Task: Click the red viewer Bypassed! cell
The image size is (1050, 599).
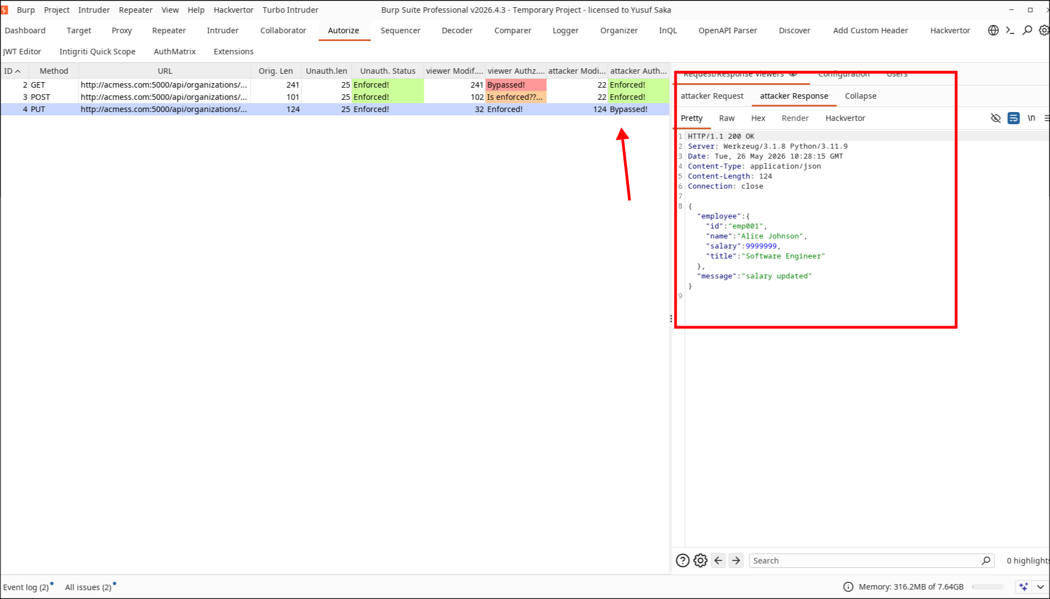Action: pos(516,85)
